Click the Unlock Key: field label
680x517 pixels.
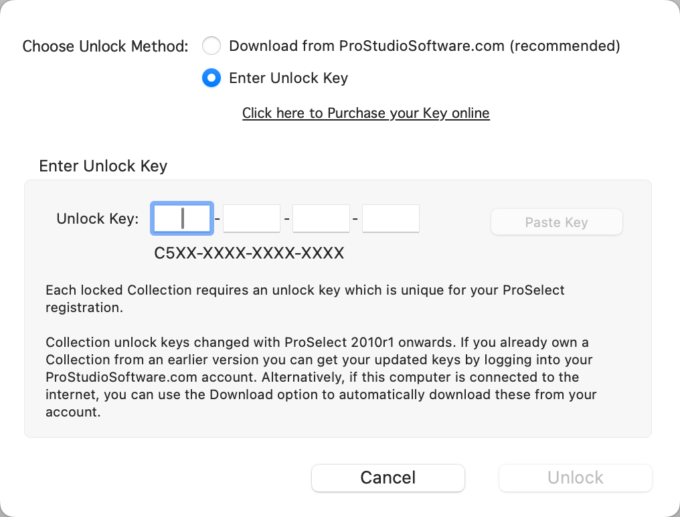(98, 219)
